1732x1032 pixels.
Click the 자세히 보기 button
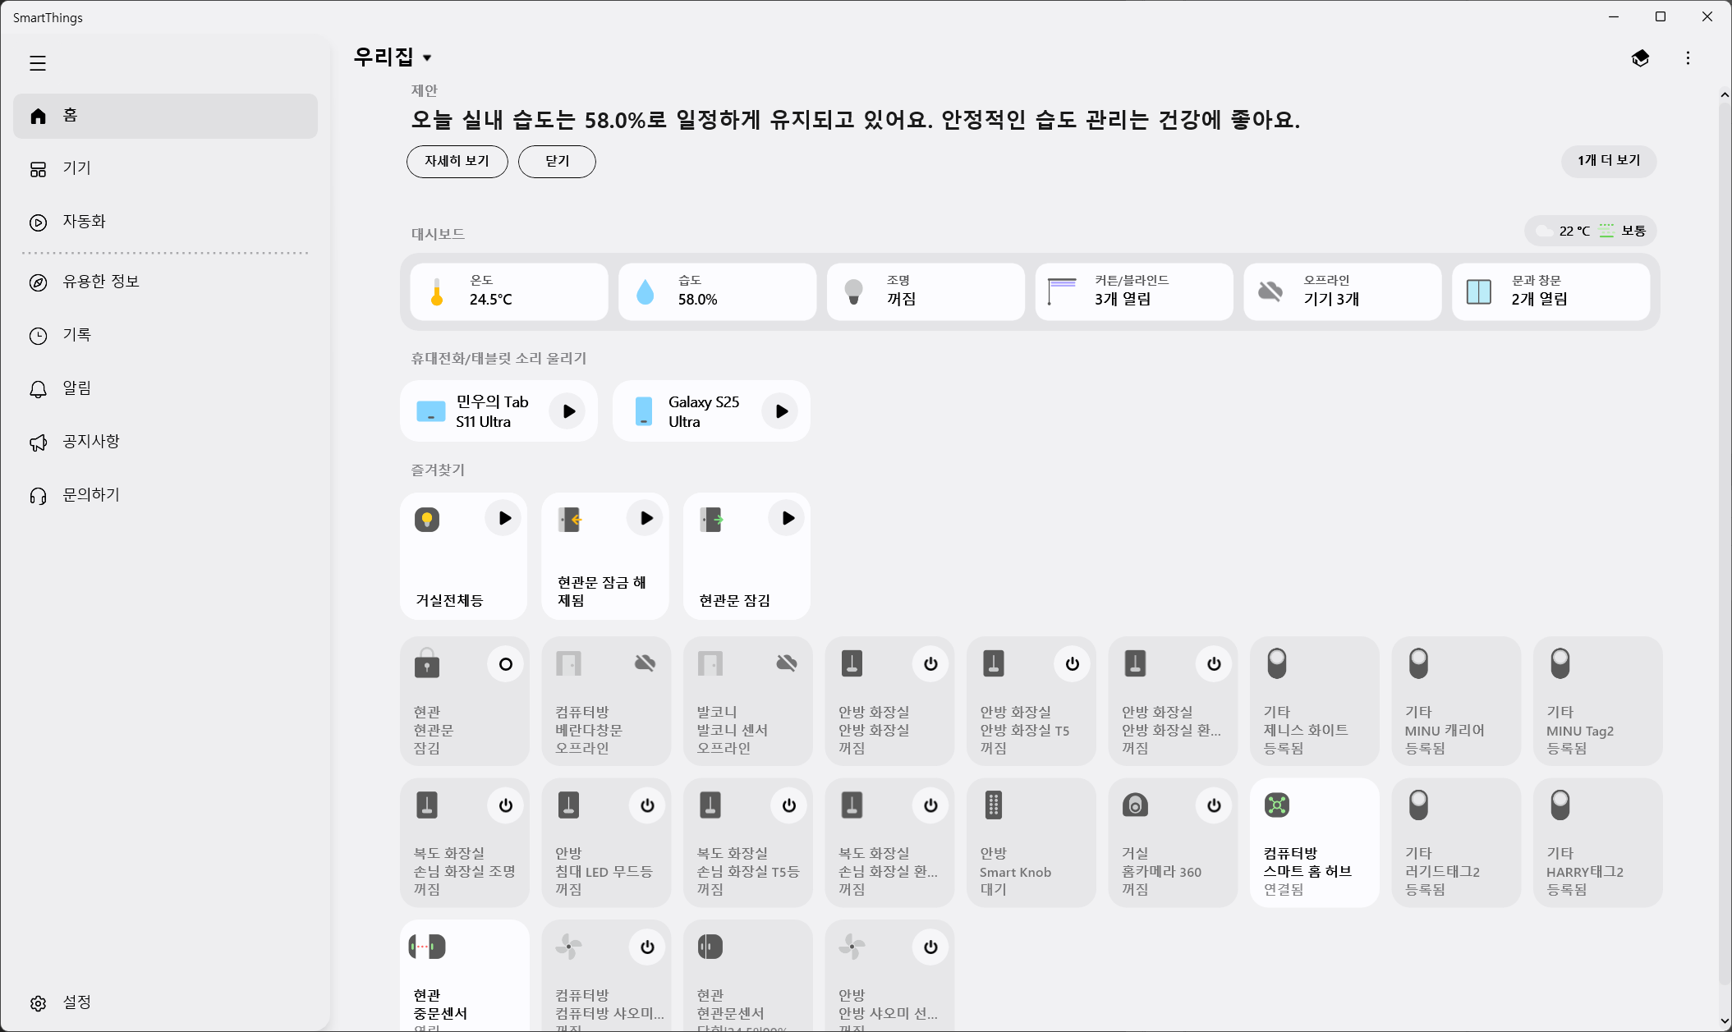click(457, 162)
